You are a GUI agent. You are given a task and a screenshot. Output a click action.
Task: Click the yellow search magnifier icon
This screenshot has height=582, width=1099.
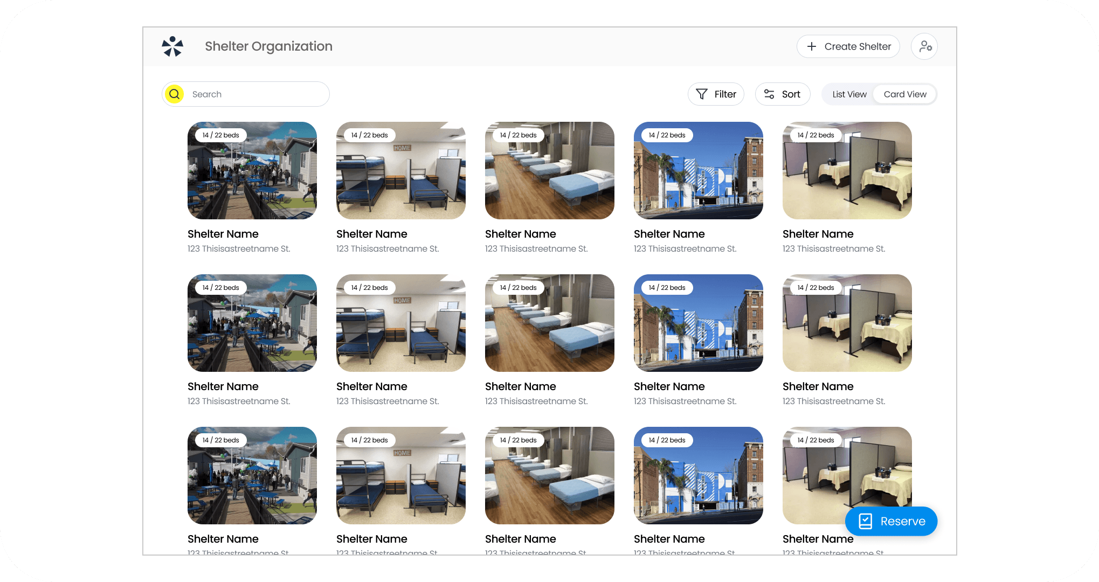click(174, 94)
